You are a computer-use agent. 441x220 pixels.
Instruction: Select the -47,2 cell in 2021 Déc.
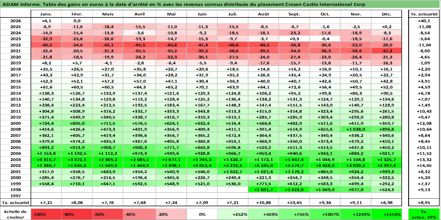pos(387,51)
